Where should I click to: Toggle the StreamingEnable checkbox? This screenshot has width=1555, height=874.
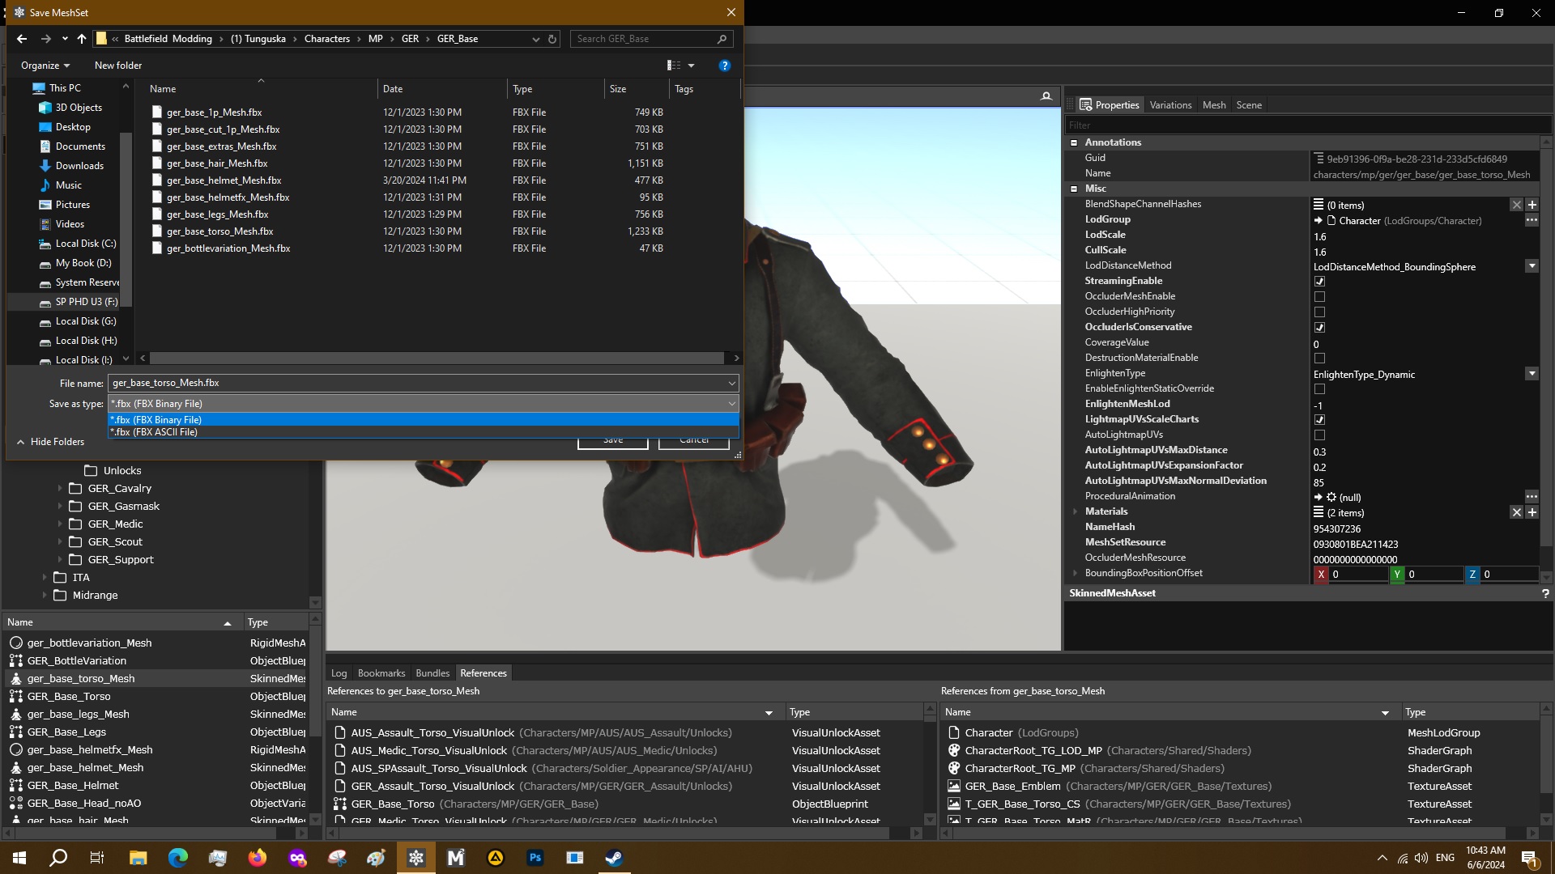pos(1319,282)
